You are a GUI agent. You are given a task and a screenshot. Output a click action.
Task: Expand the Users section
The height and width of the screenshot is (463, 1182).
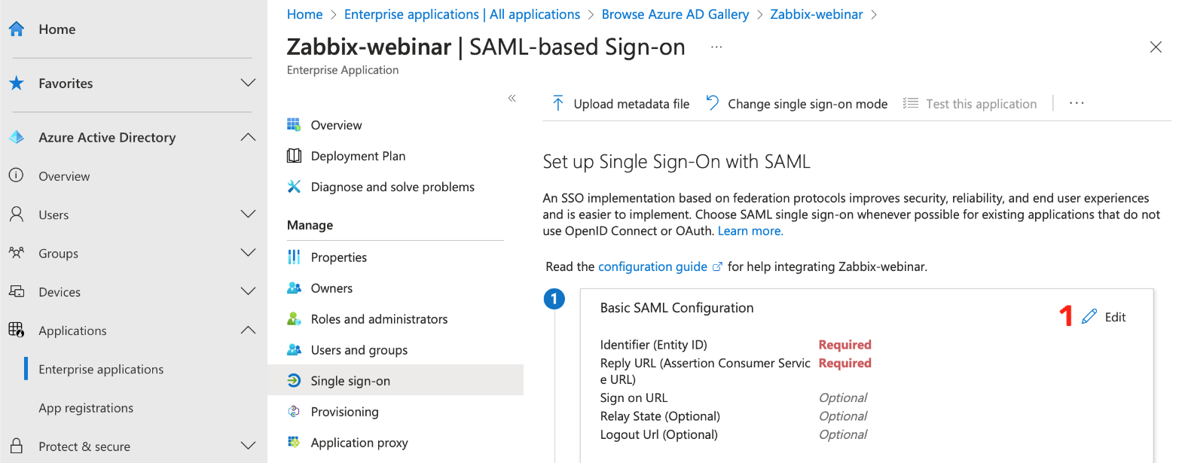[249, 215]
